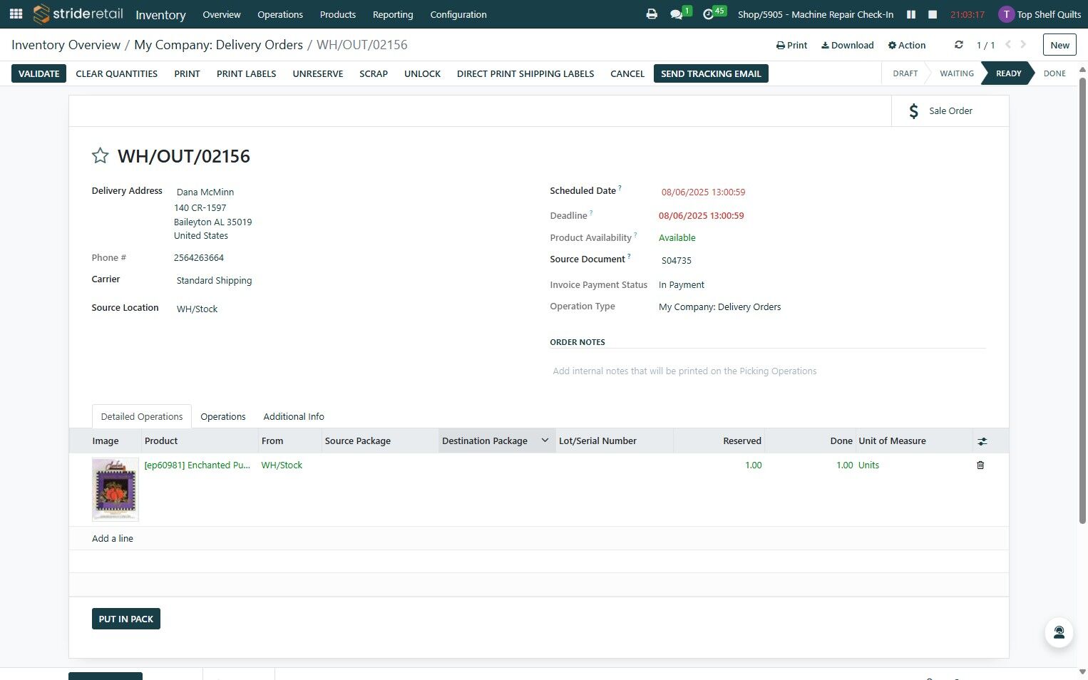Expand the Destination Package column dropdown
The width and height of the screenshot is (1088, 680).
click(x=545, y=441)
